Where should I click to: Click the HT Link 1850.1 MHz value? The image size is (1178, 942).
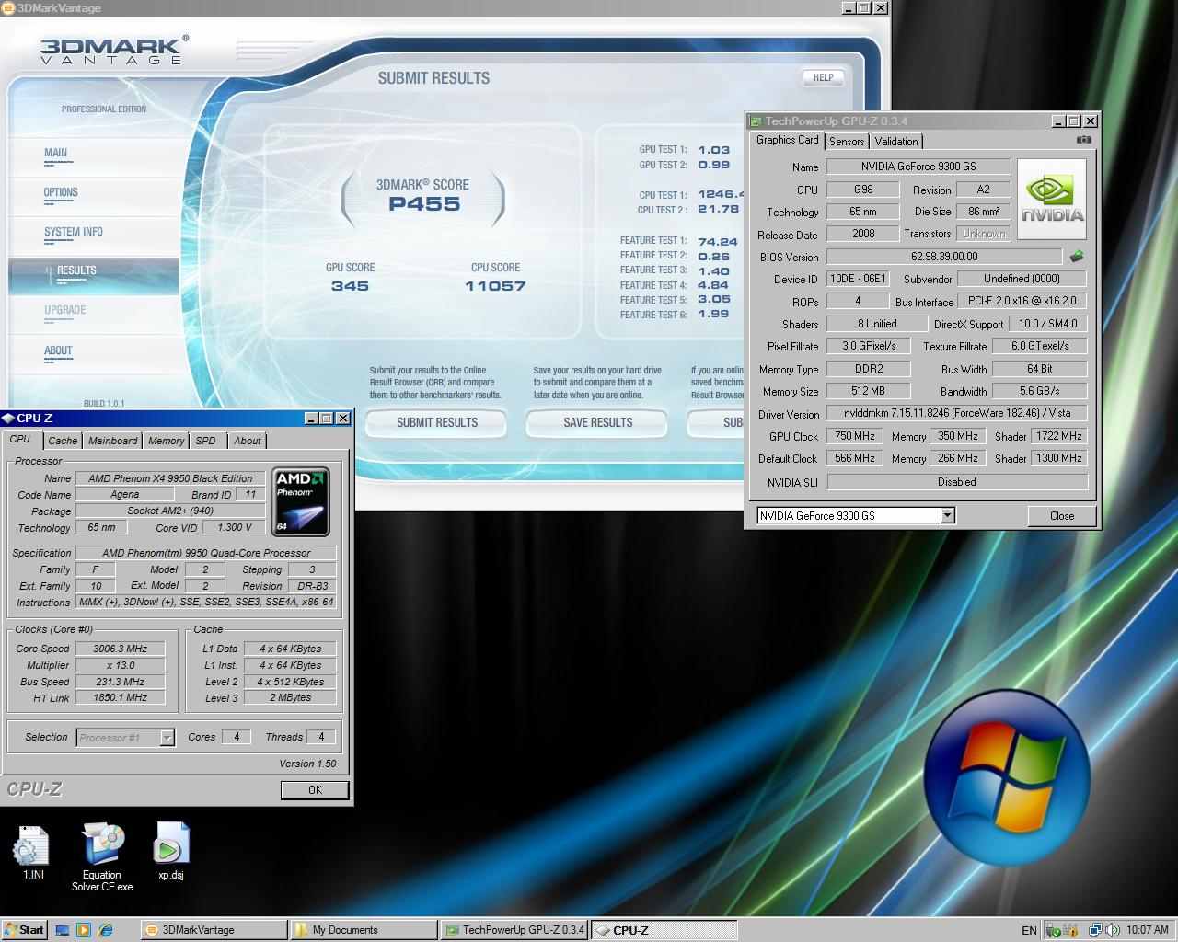coord(120,697)
